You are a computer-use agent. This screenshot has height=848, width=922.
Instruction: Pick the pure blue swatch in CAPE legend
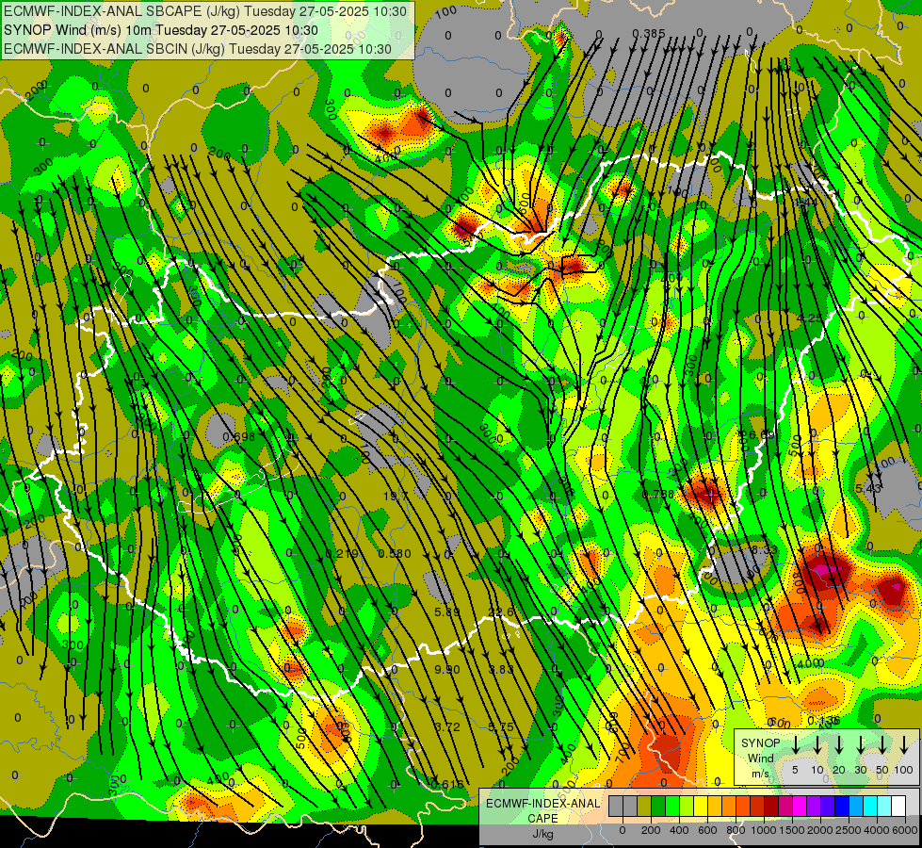tap(842, 806)
